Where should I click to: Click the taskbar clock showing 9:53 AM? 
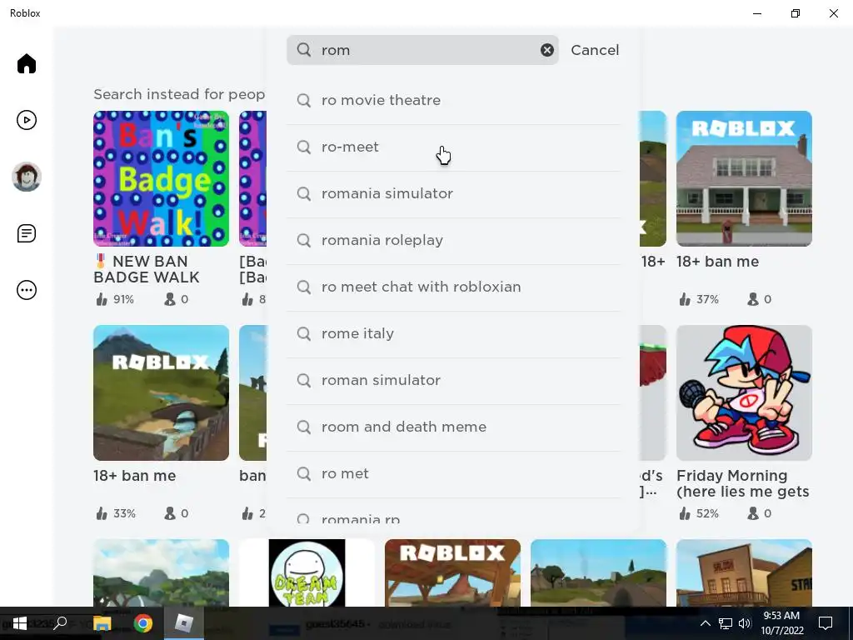781,623
